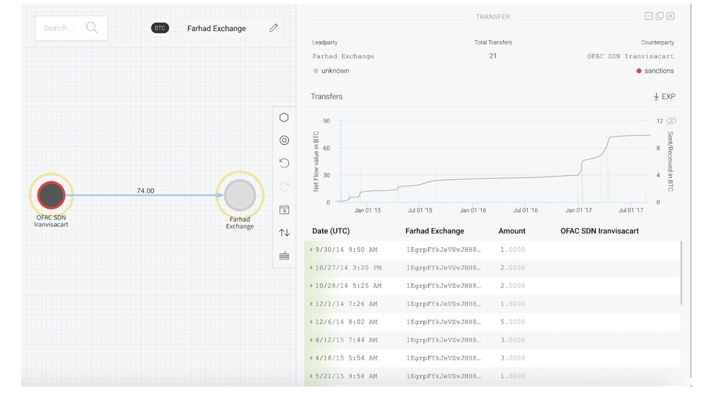Click the red sanctions status dot
703x395 pixels.
point(639,71)
